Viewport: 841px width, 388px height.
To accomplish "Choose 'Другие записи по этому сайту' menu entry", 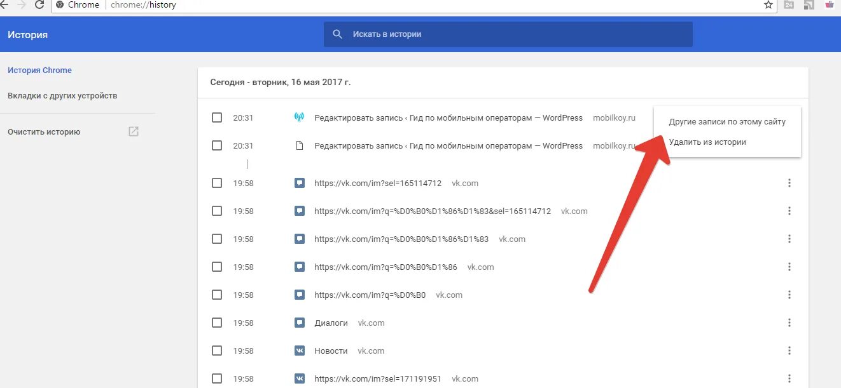I will coord(727,121).
